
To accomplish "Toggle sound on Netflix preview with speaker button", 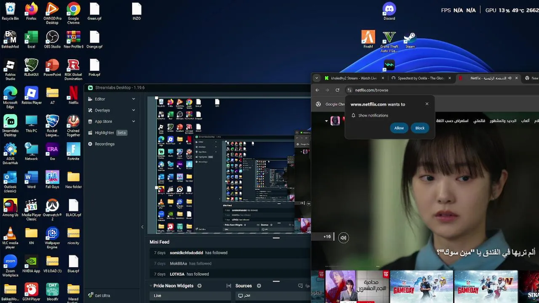I will (343, 238).
